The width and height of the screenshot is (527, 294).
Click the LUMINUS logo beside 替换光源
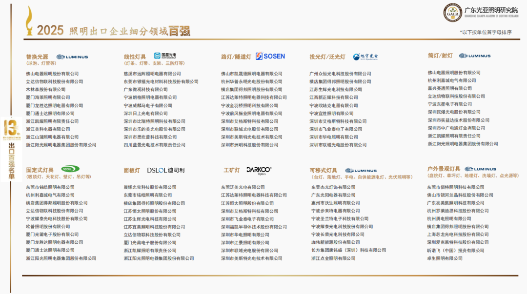[x=72, y=57]
